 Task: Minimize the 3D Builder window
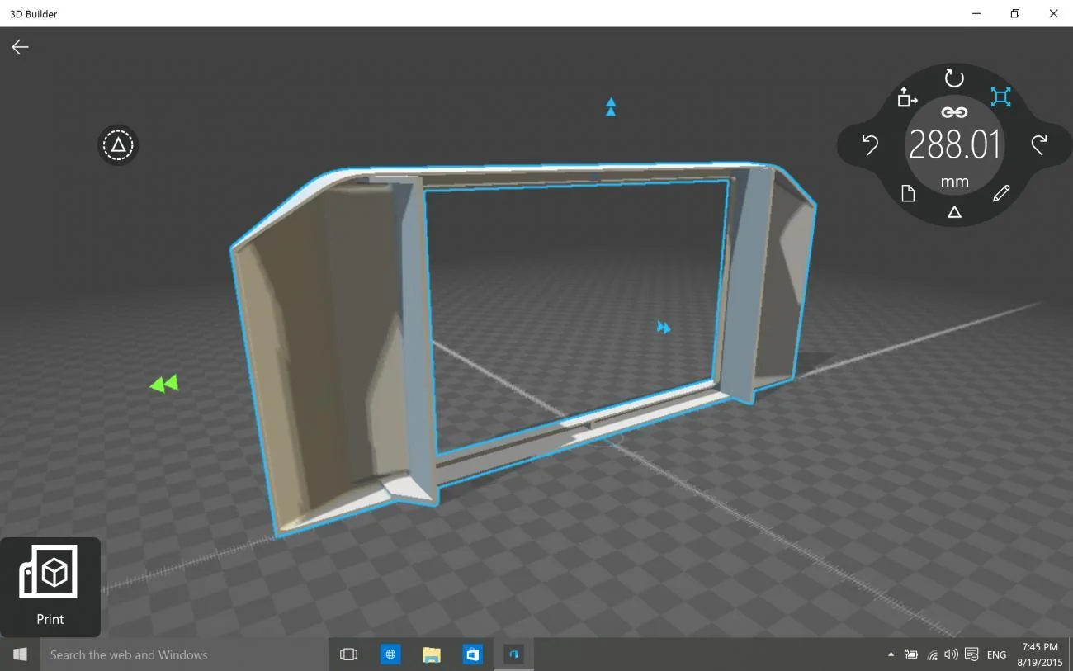(976, 13)
